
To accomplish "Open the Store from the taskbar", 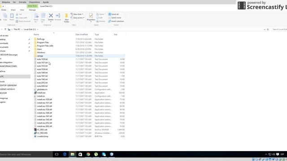I will pyautogui.click(x=80, y=154).
